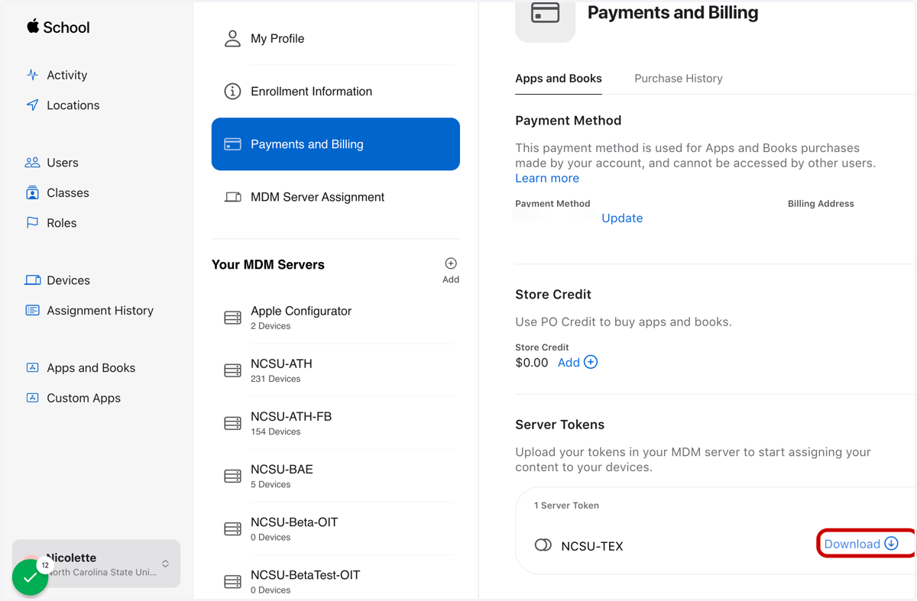Select the NCSU-ATH-FB MDM server

coord(335,423)
